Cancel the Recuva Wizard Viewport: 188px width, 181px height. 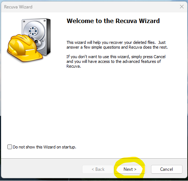167,169
